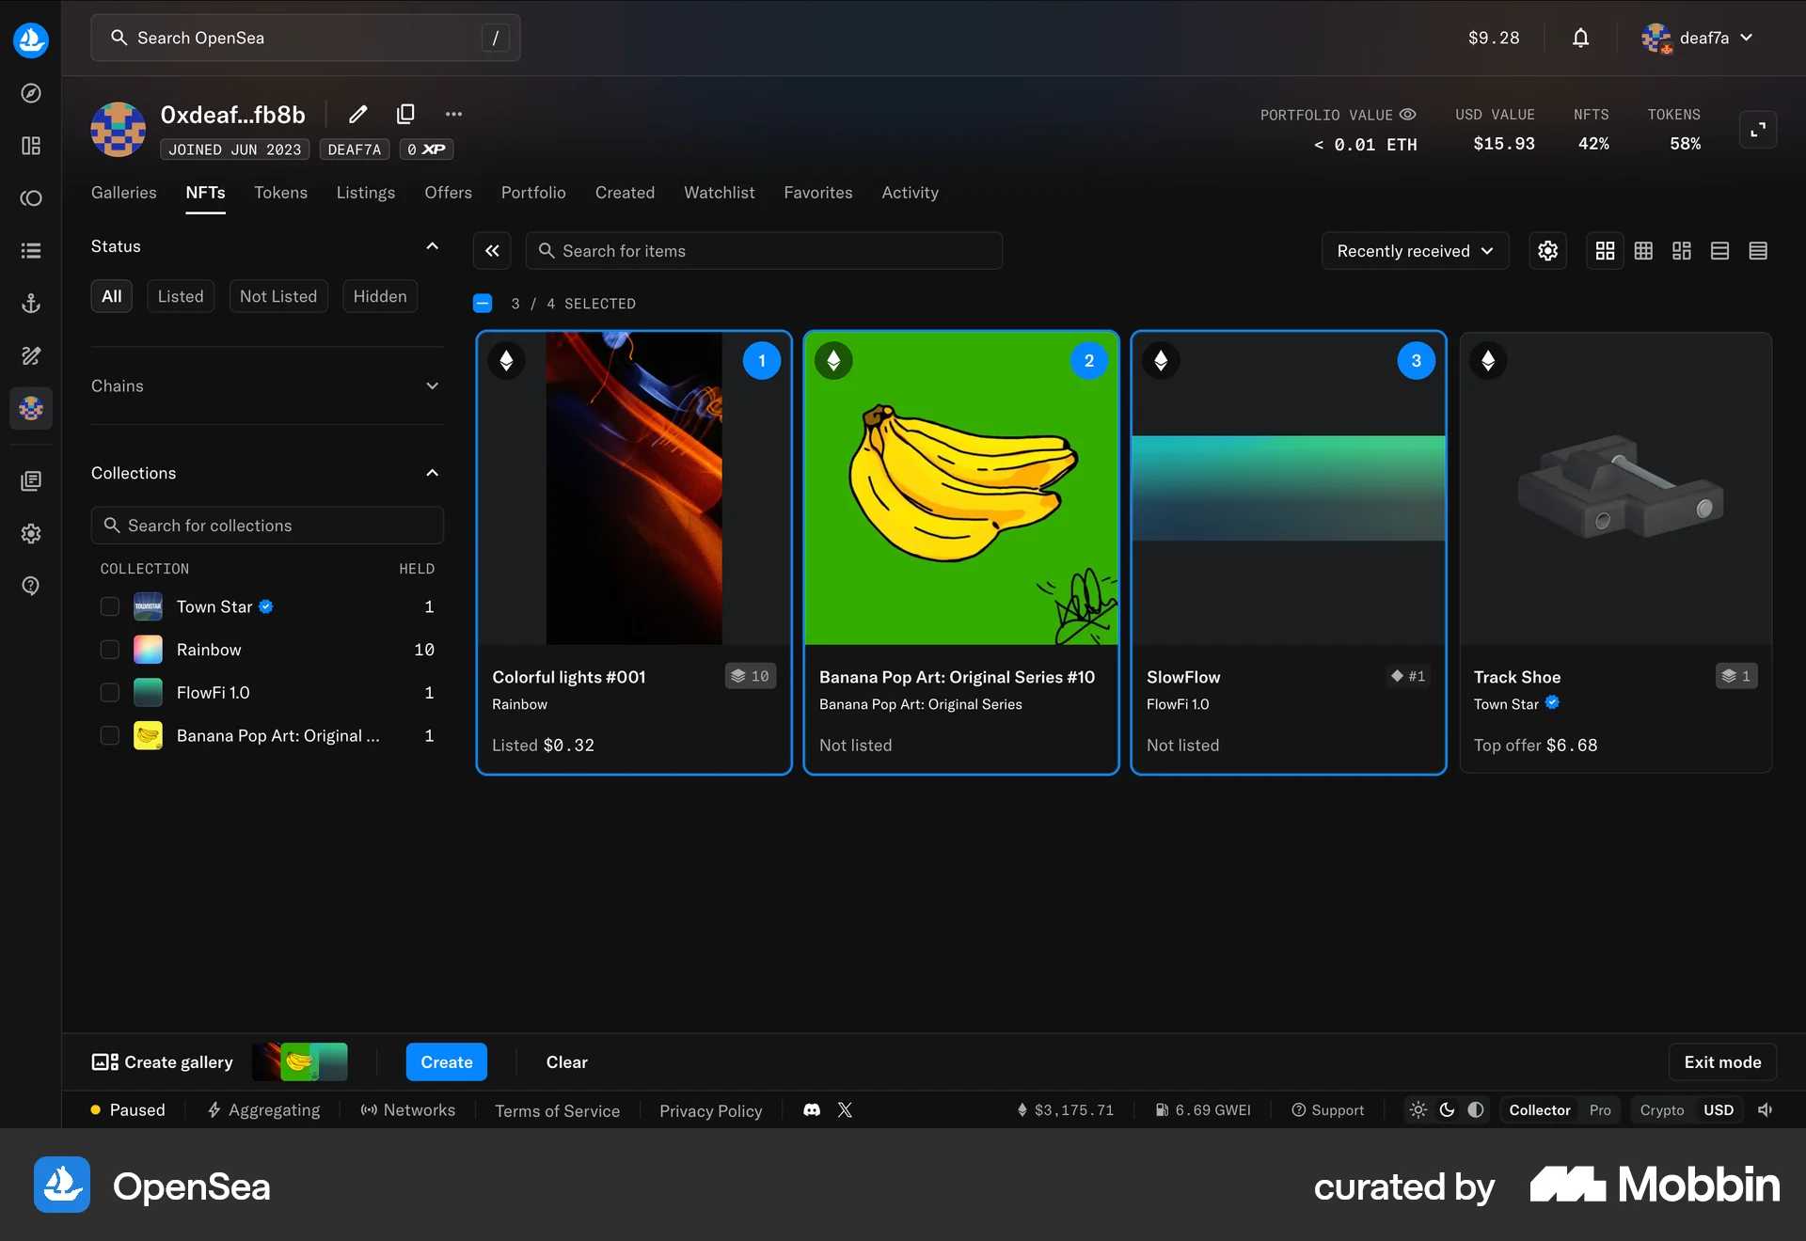Select the compact list view icon
The width and height of the screenshot is (1806, 1241).
click(x=1758, y=250)
